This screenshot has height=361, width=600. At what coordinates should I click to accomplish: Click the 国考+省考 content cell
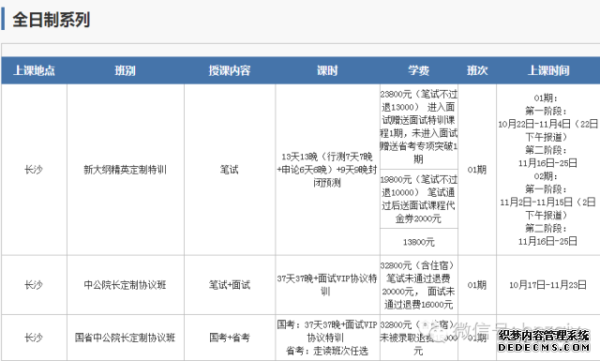(229, 338)
